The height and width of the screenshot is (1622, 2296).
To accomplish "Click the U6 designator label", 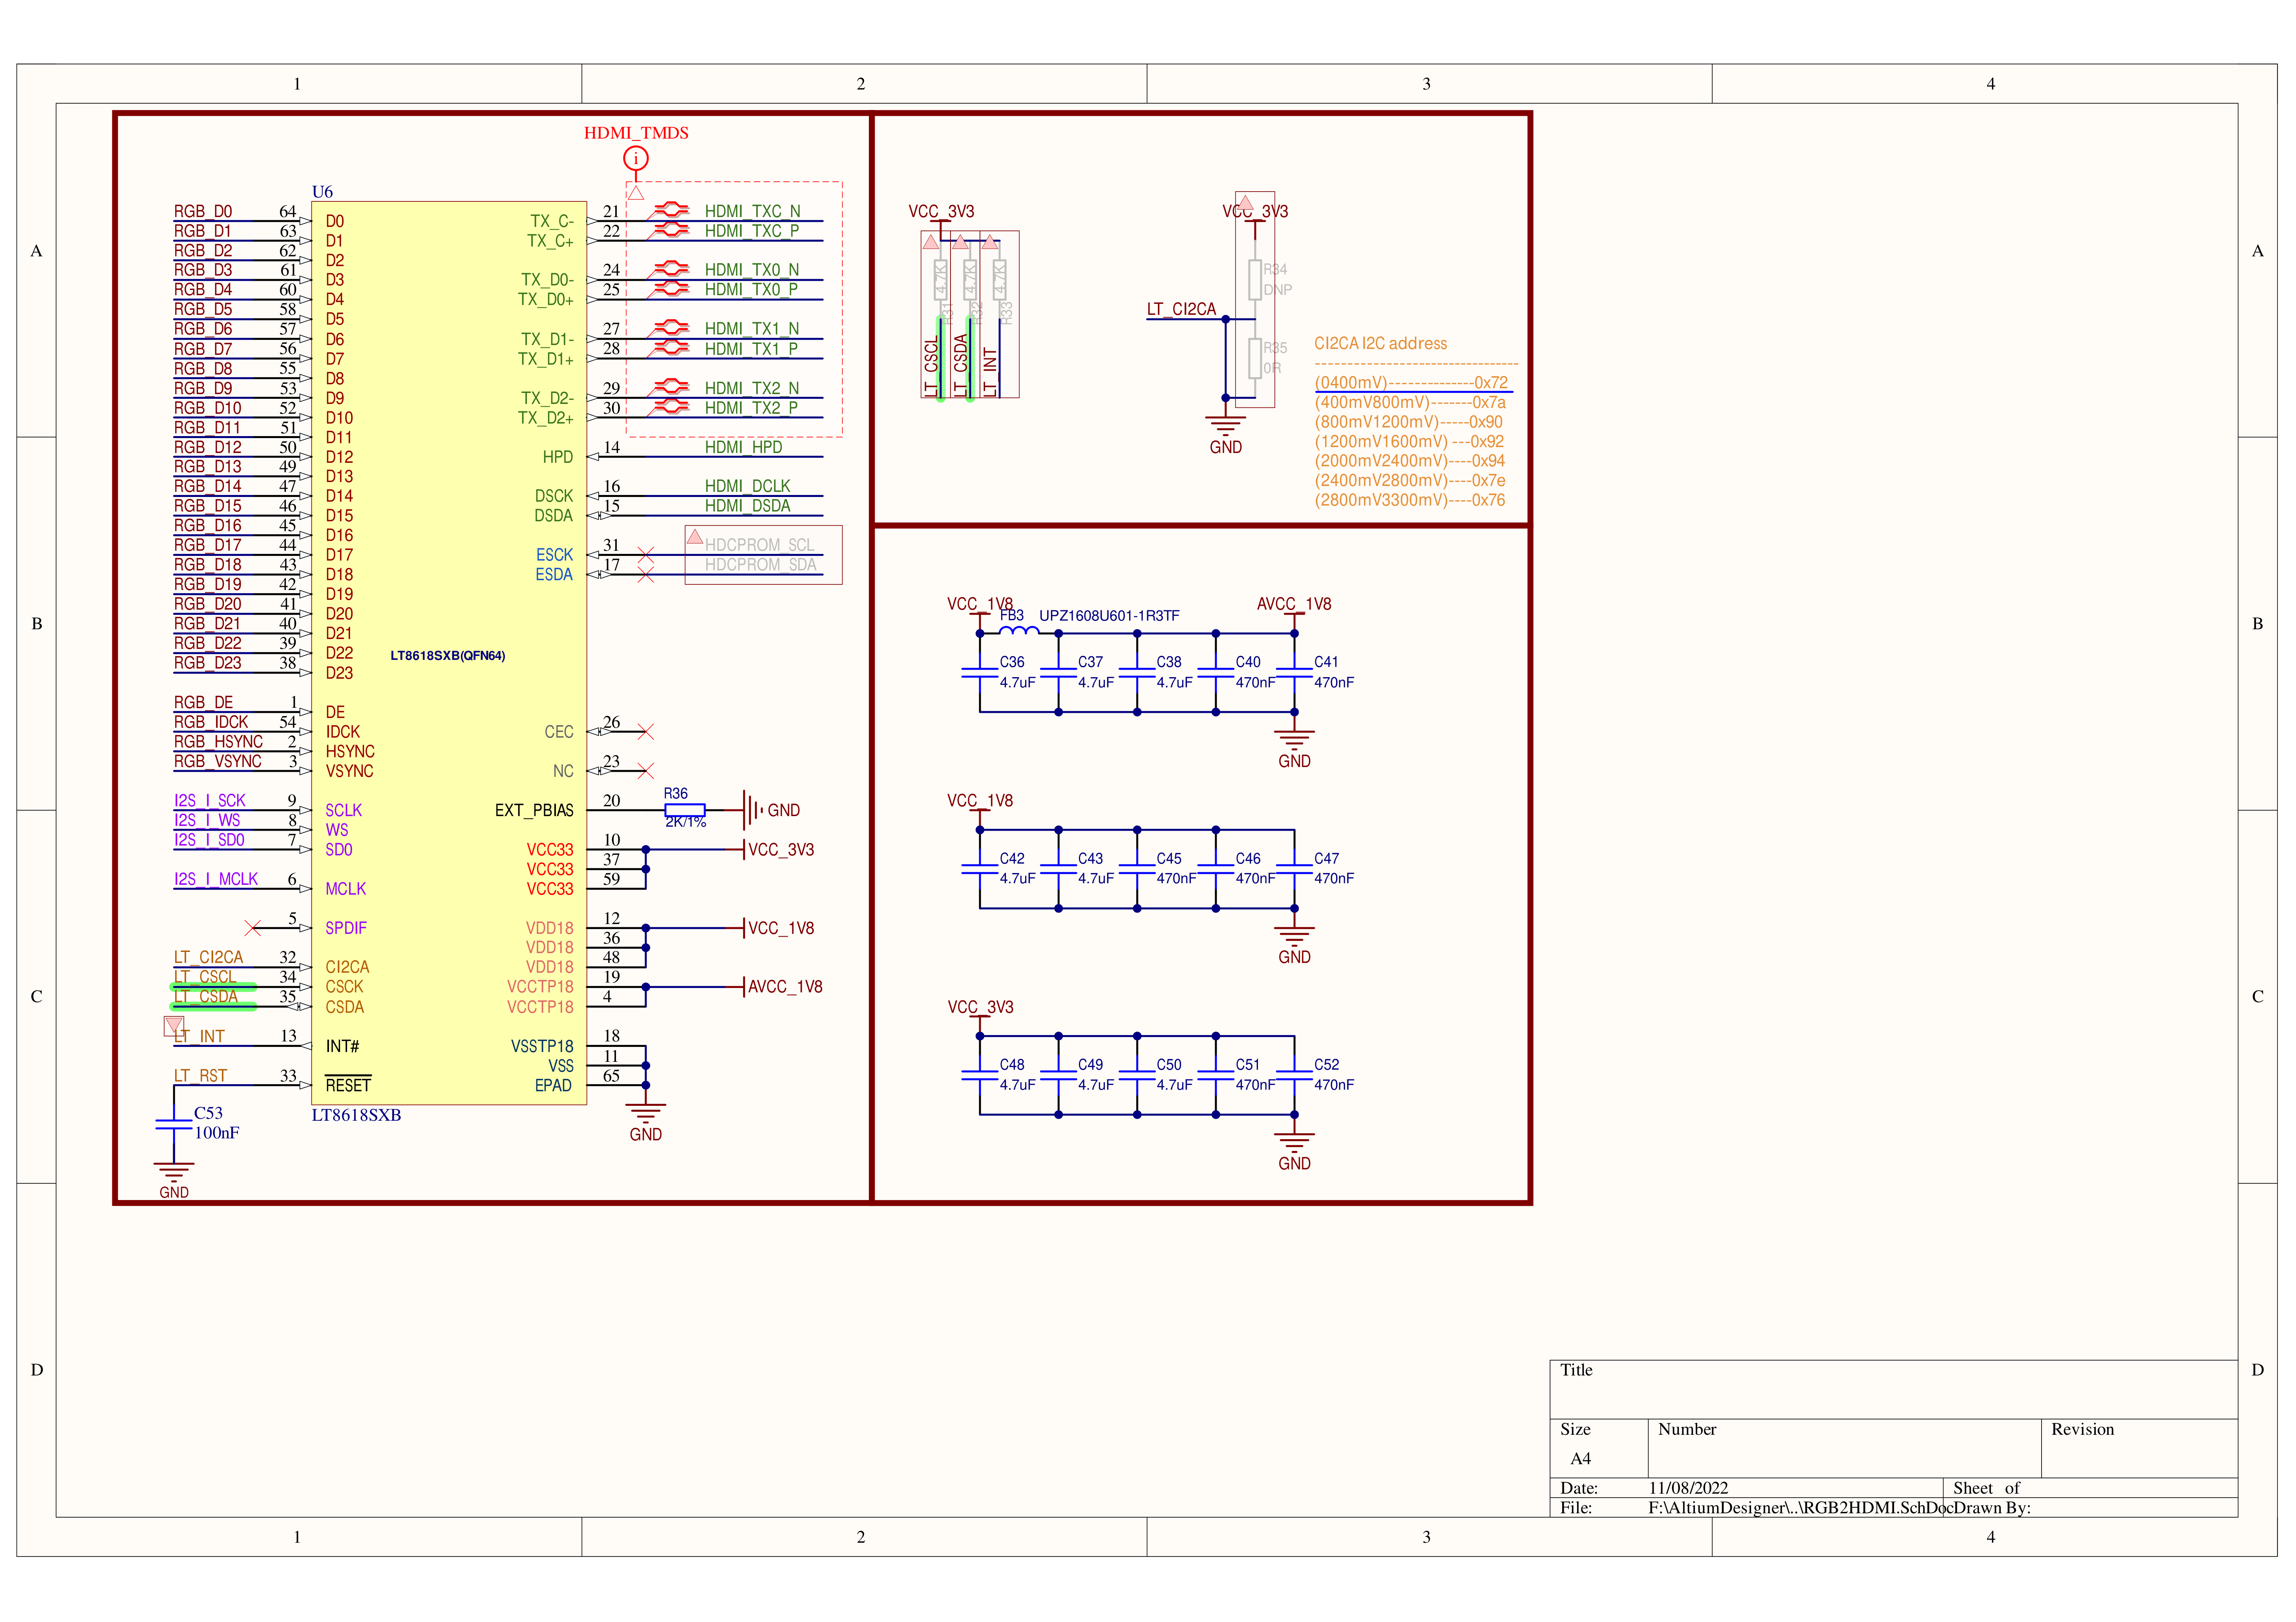I will tap(322, 192).
